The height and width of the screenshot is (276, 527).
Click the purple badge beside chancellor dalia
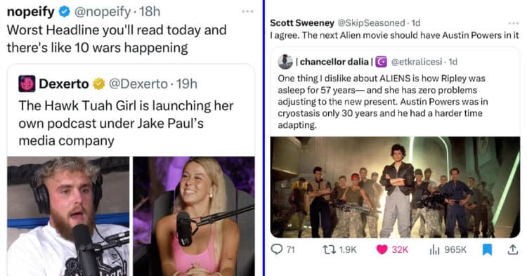[381, 62]
